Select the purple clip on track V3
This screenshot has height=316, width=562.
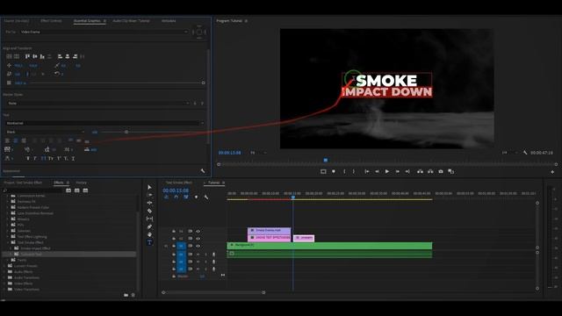(x=270, y=231)
